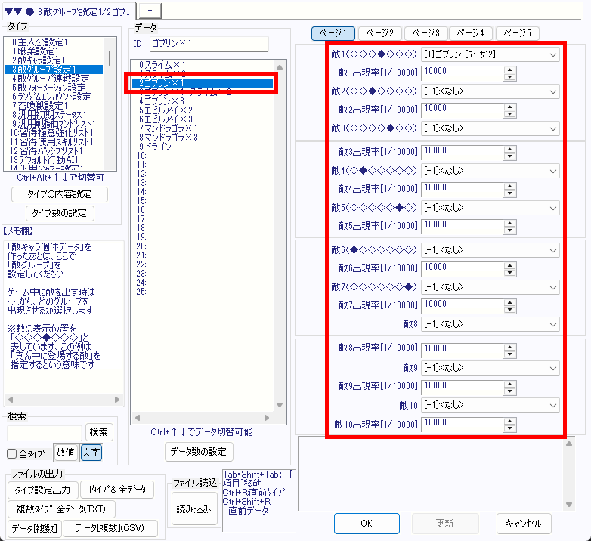591x541 pixels.
Task: Select 9:ドラゴン in the data list
Action: (x=156, y=147)
